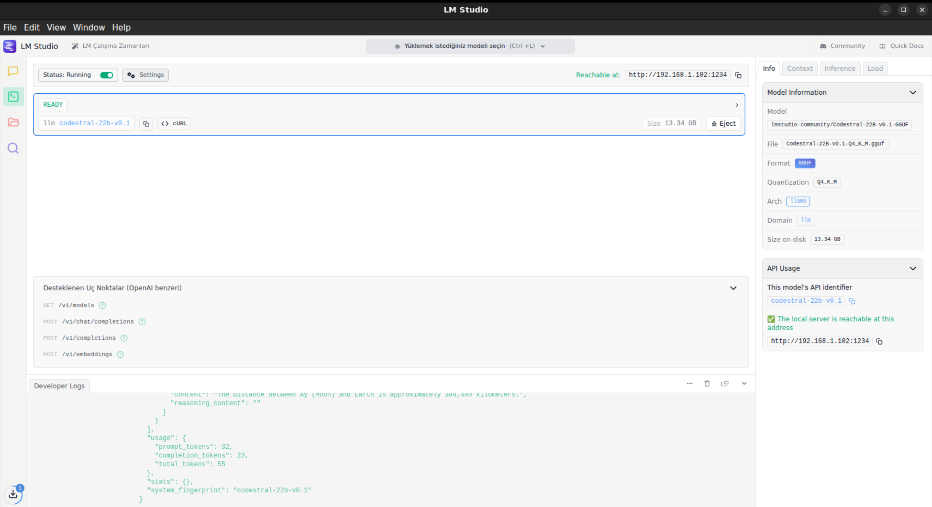Pop out the Developer Logs window
This screenshot has height=507, width=932.
724,384
